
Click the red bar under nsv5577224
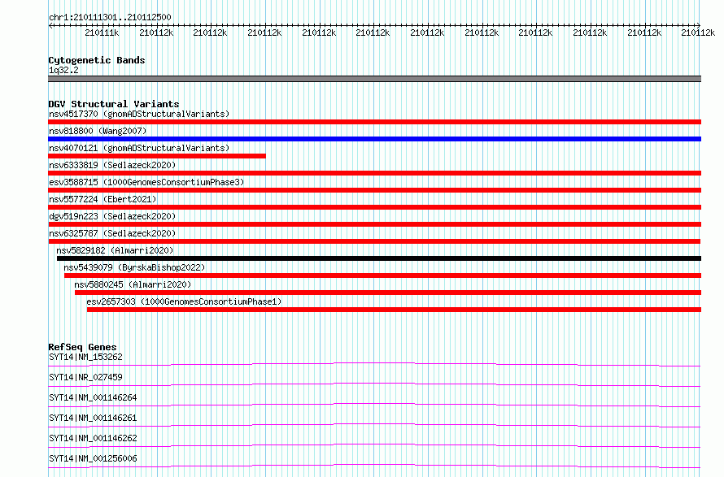pos(374,207)
